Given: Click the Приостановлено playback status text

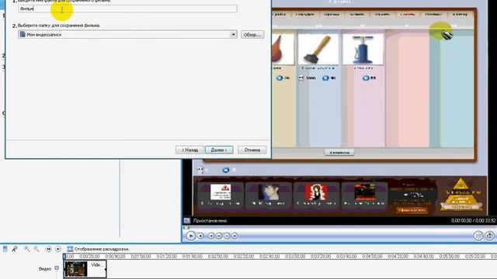Looking at the screenshot, I should click(210, 220).
